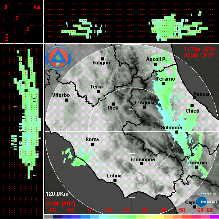The height and width of the screenshot is (219, 219).
Task: Click the HIMET logo badge
Action: click(207, 202)
